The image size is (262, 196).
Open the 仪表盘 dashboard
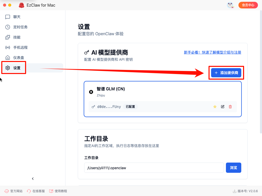point(18,58)
